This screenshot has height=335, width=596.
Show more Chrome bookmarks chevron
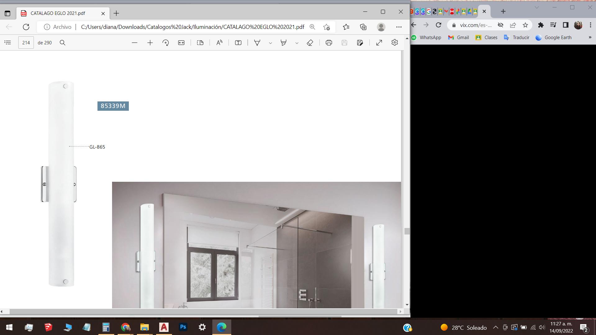[x=590, y=37]
